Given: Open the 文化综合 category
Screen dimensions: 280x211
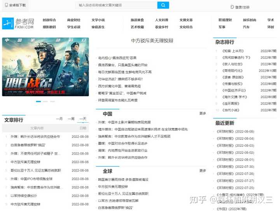Looking at the screenshot, I should (x=186, y=27).
